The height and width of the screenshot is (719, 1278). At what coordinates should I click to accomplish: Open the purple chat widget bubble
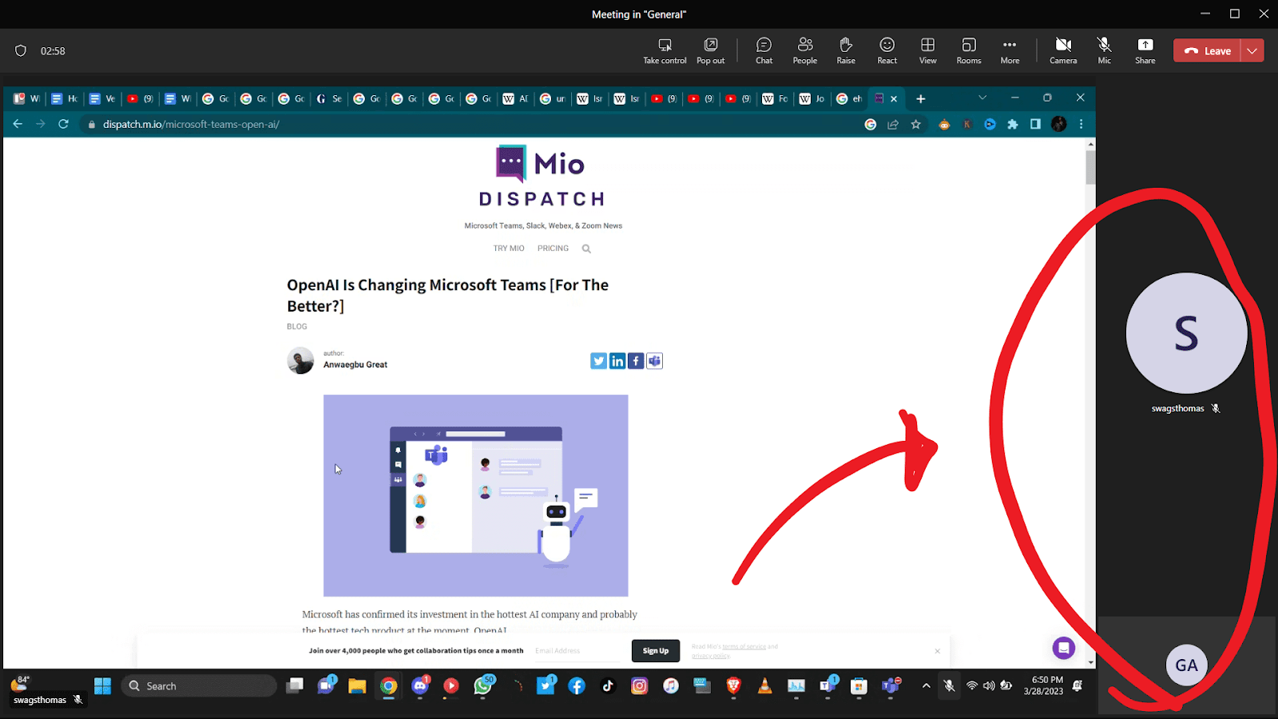pyautogui.click(x=1064, y=648)
